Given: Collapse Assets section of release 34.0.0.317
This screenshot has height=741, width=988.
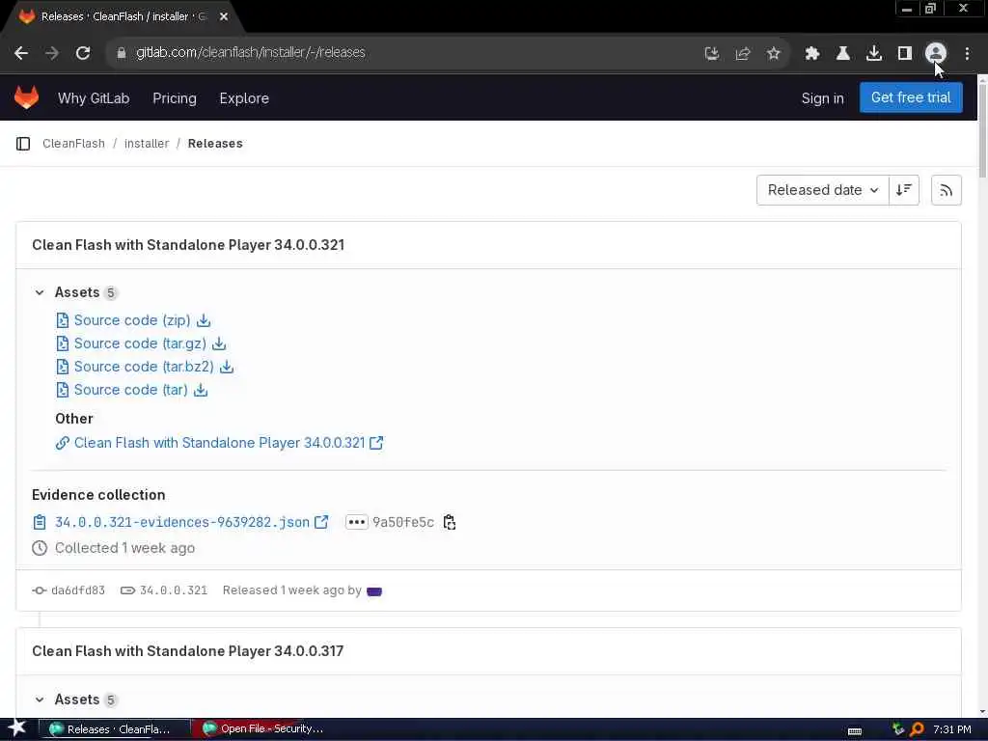Looking at the screenshot, I should point(40,700).
